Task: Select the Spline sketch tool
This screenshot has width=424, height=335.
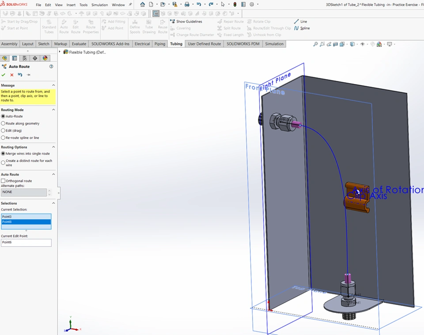Action: click(x=302, y=28)
